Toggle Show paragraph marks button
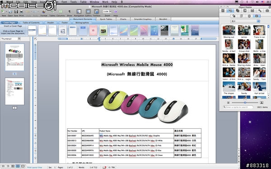This screenshot has width=271, height=169. [x=69, y=12]
